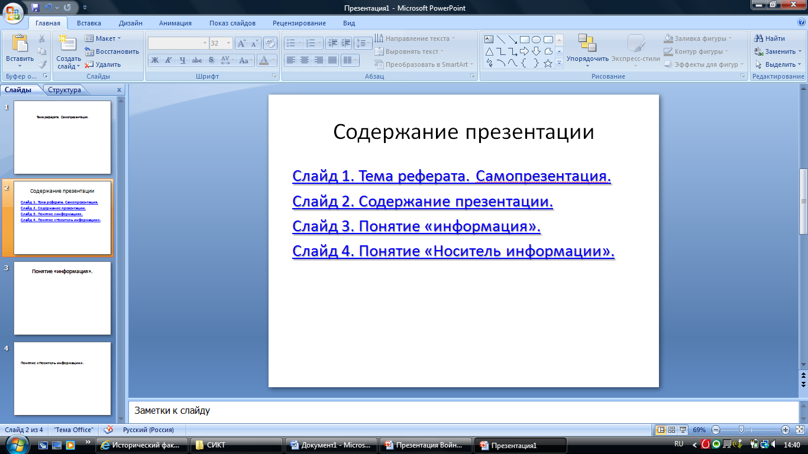Image resolution: width=808 pixels, height=454 pixels.
Task: Click the Заметки к слайду notes field
Action: (x=463, y=410)
